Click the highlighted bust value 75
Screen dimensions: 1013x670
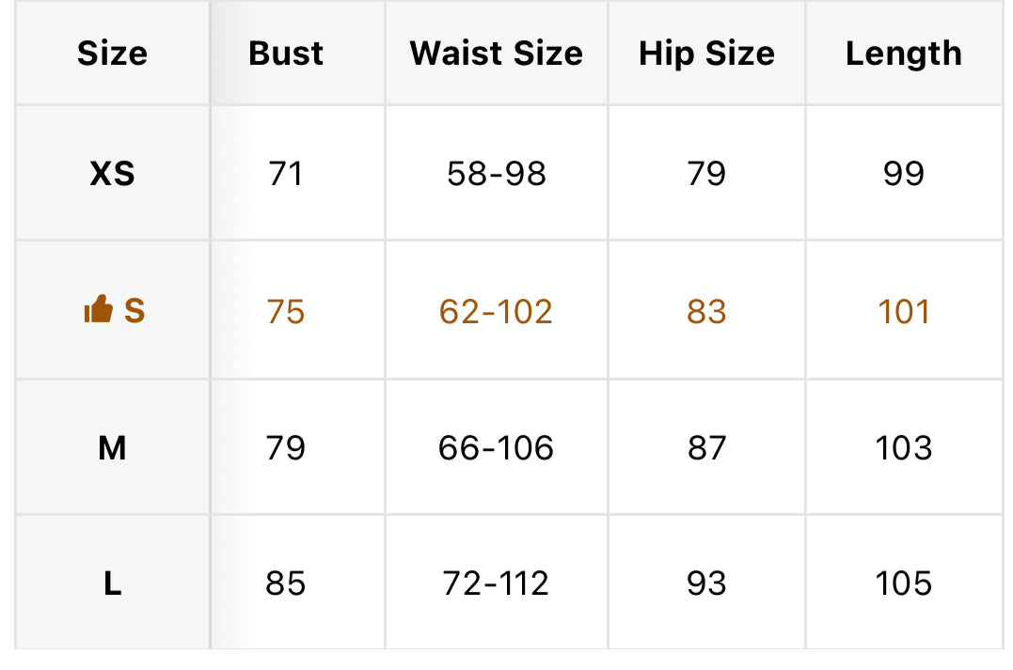(x=286, y=312)
